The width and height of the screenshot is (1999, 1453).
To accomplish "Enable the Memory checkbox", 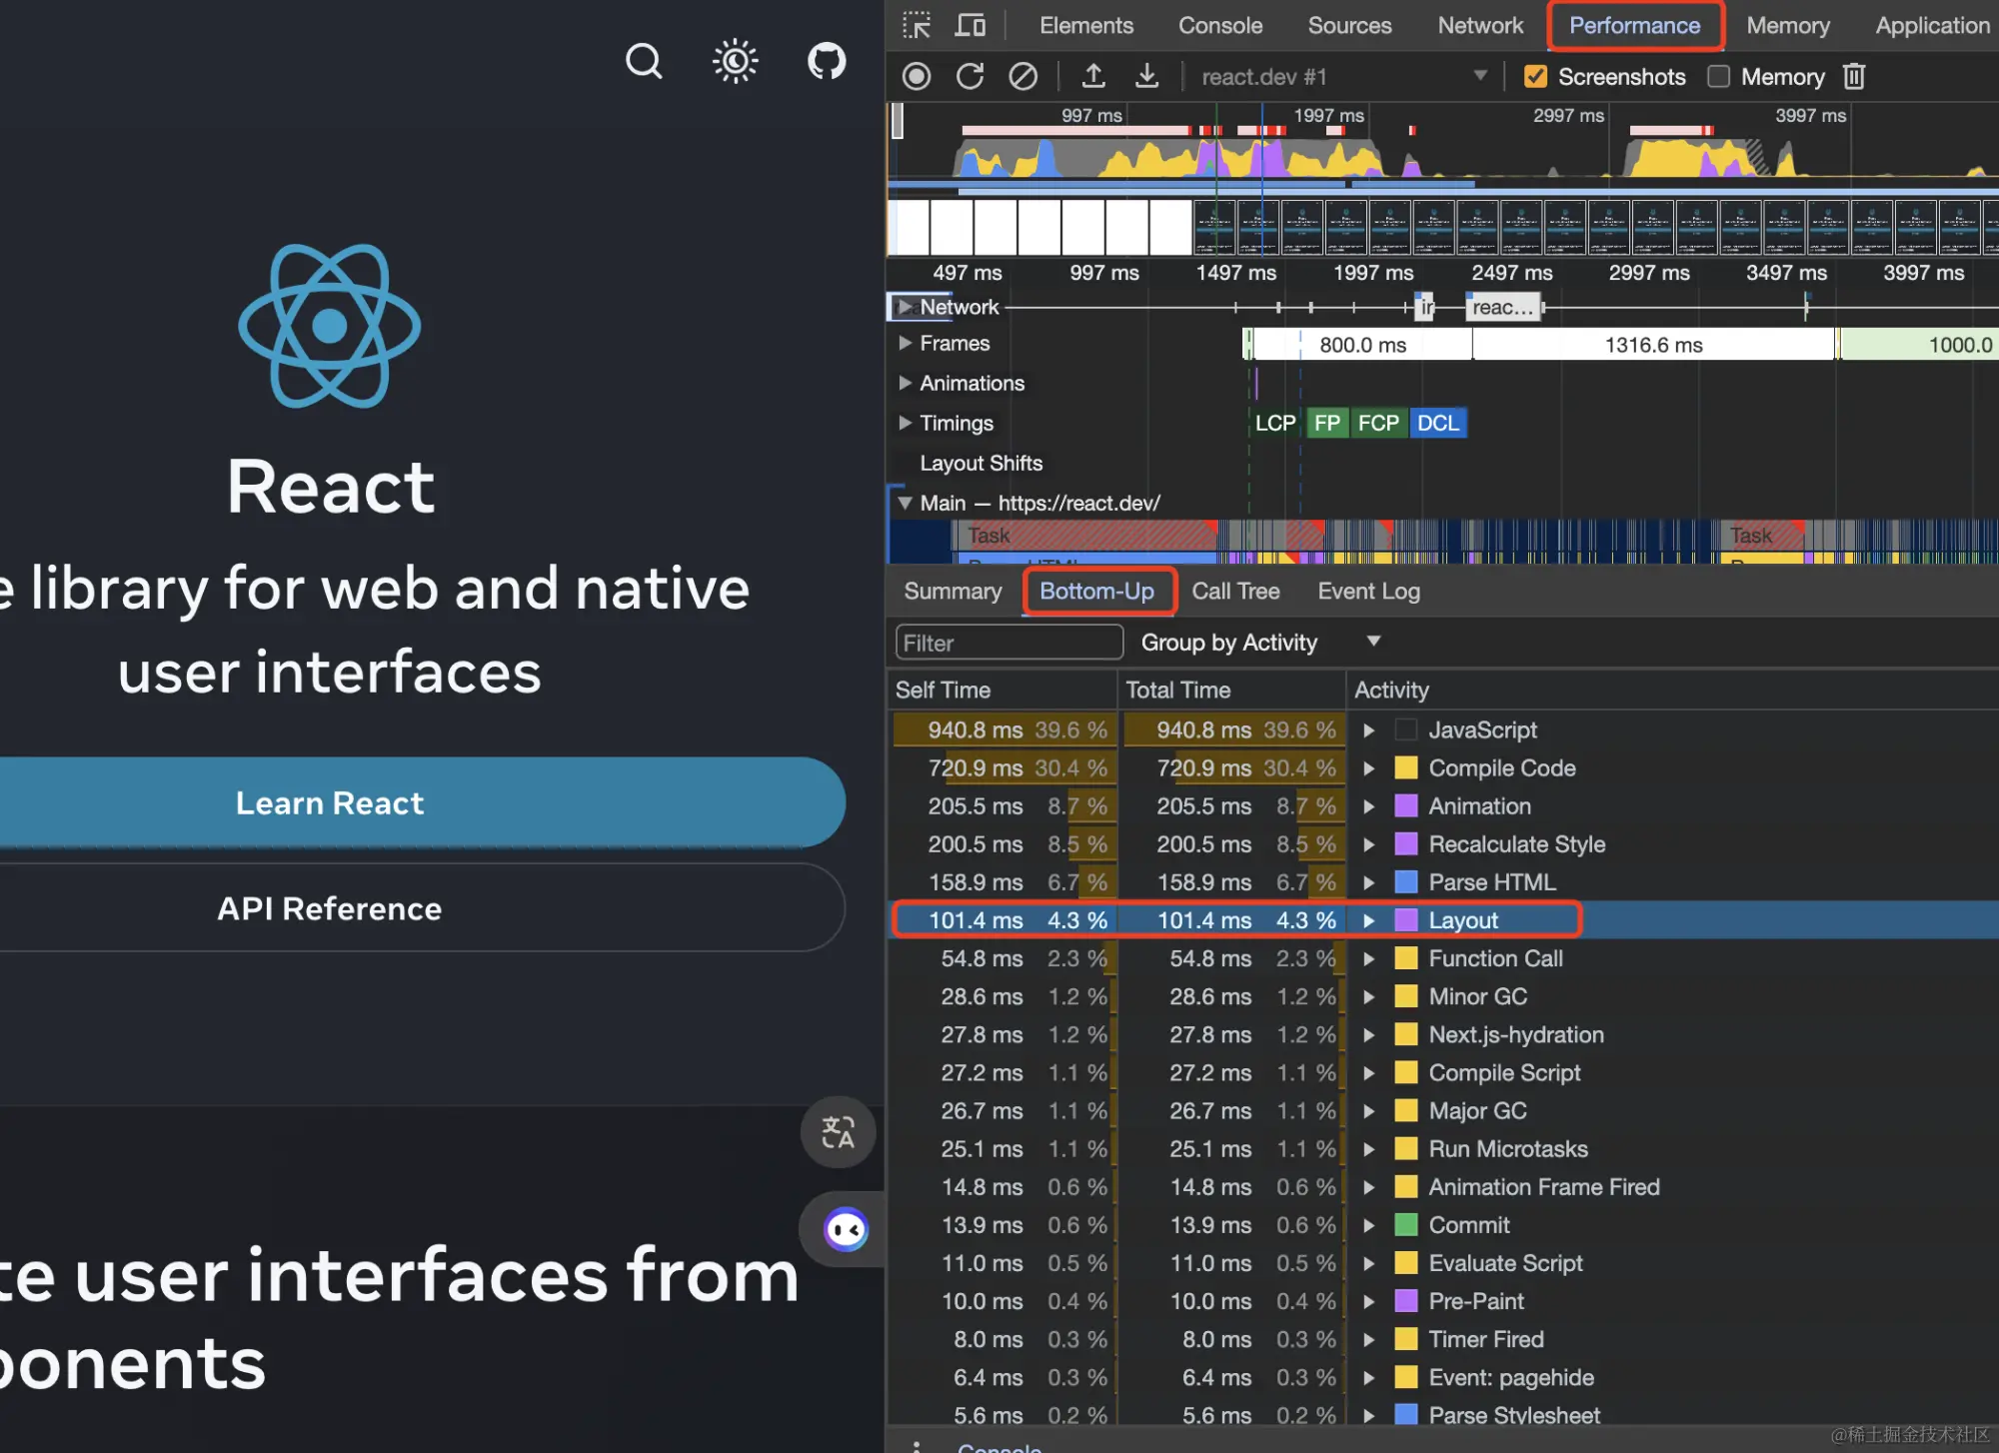I will point(1718,76).
